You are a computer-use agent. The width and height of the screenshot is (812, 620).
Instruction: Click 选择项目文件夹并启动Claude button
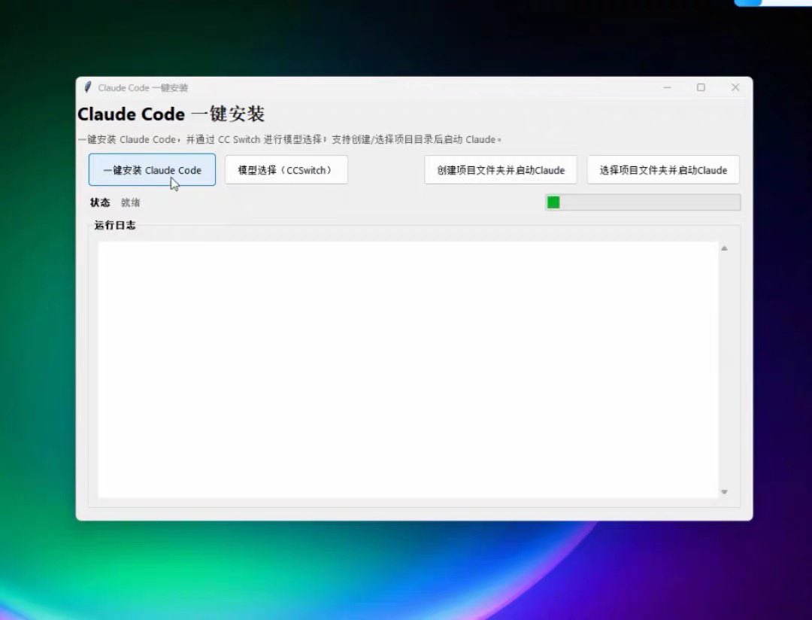tap(663, 170)
